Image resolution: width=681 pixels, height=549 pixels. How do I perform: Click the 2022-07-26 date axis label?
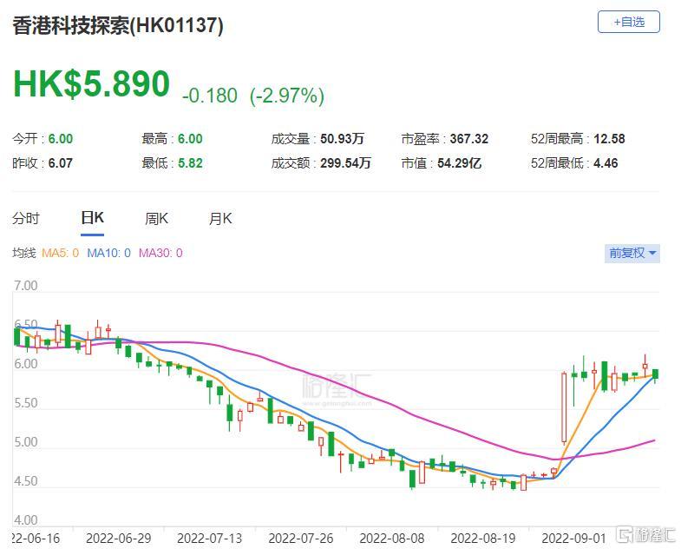[x=300, y=538]
